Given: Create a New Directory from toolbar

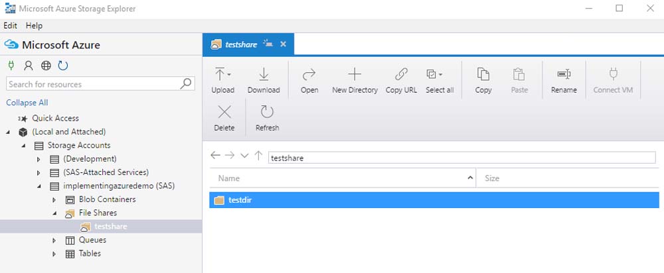Looking at the screenshot, I should (x=355, y=80).
